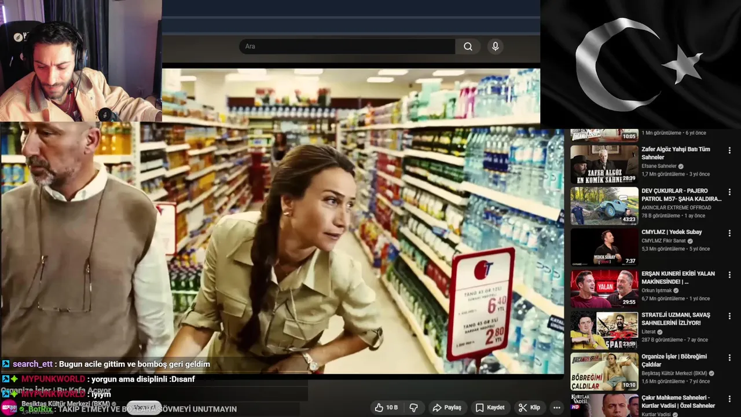Open options menu for Çakır Mahkeme Sahneleri

click(x=729, y=399)
